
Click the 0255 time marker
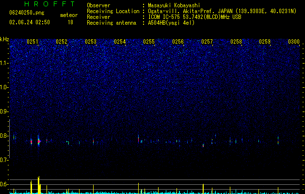click(x=149, y=42)
